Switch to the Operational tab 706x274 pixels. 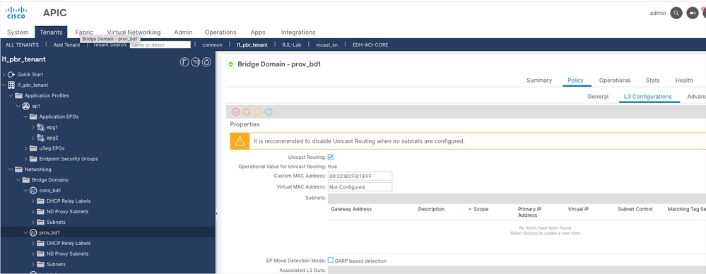(615, 80)
